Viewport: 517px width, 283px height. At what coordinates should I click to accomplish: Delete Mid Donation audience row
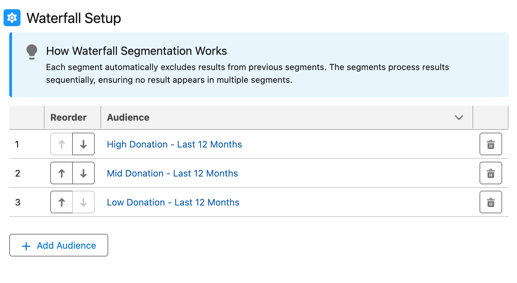[490, 173]
